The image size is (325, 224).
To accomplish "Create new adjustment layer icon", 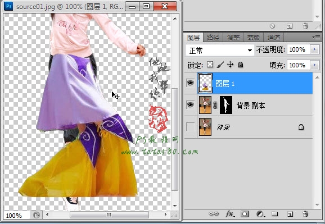I will click(x=260, y=214).
